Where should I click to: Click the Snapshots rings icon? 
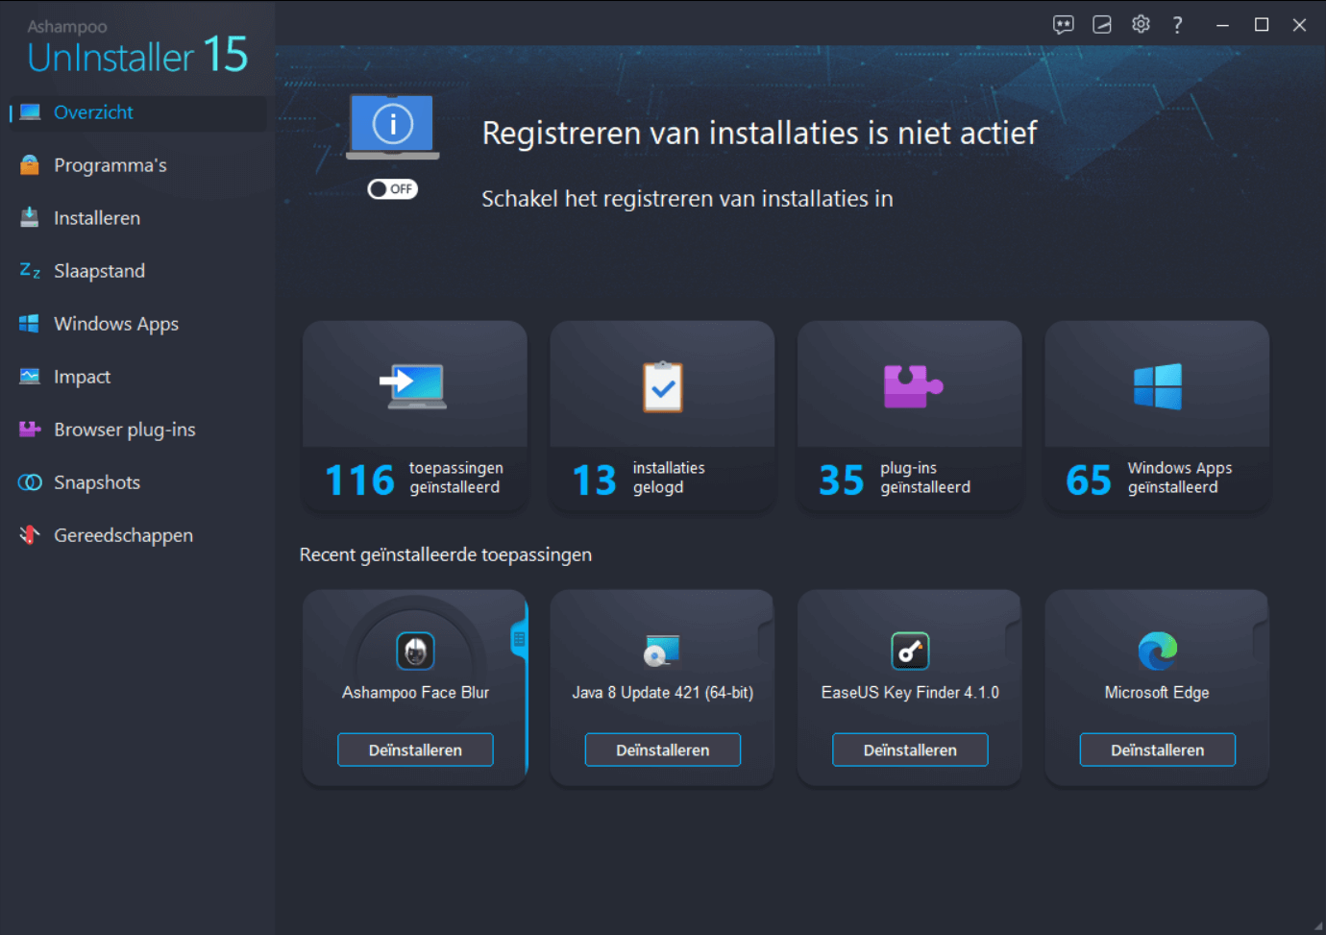click(30, 481)
